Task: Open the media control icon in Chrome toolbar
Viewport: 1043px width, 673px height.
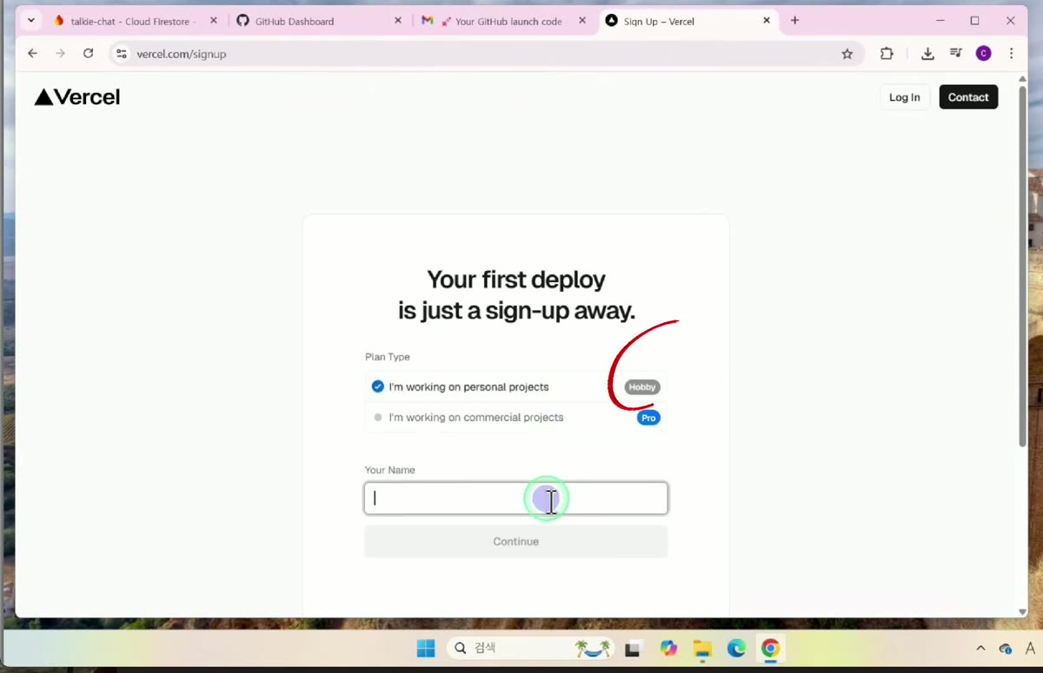Action: [955, 54]
